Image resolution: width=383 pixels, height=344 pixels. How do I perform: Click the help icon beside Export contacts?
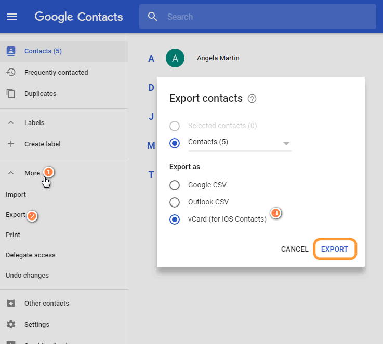[x=252, y=99]
